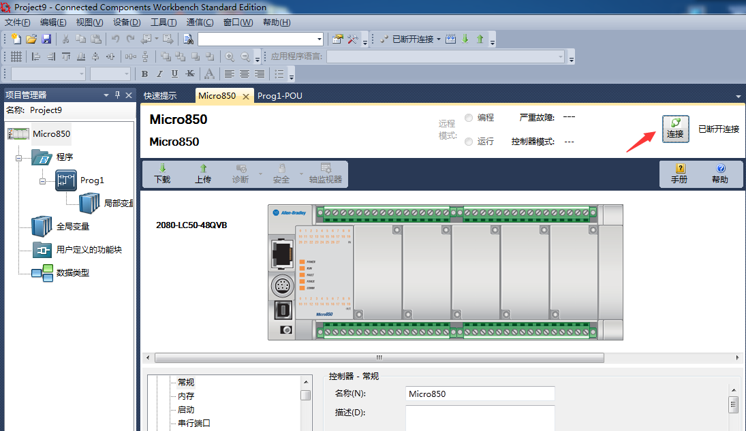Click the 描述(D) text field

[x=480, y=419]
